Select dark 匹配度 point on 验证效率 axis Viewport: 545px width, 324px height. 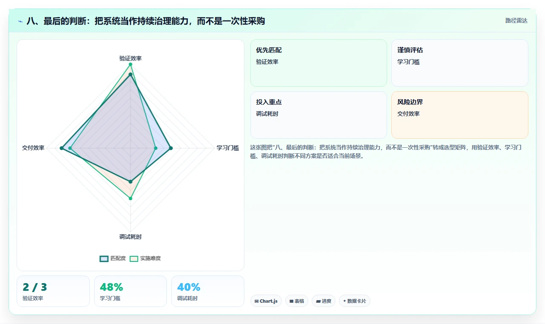(x=130, y=75)
